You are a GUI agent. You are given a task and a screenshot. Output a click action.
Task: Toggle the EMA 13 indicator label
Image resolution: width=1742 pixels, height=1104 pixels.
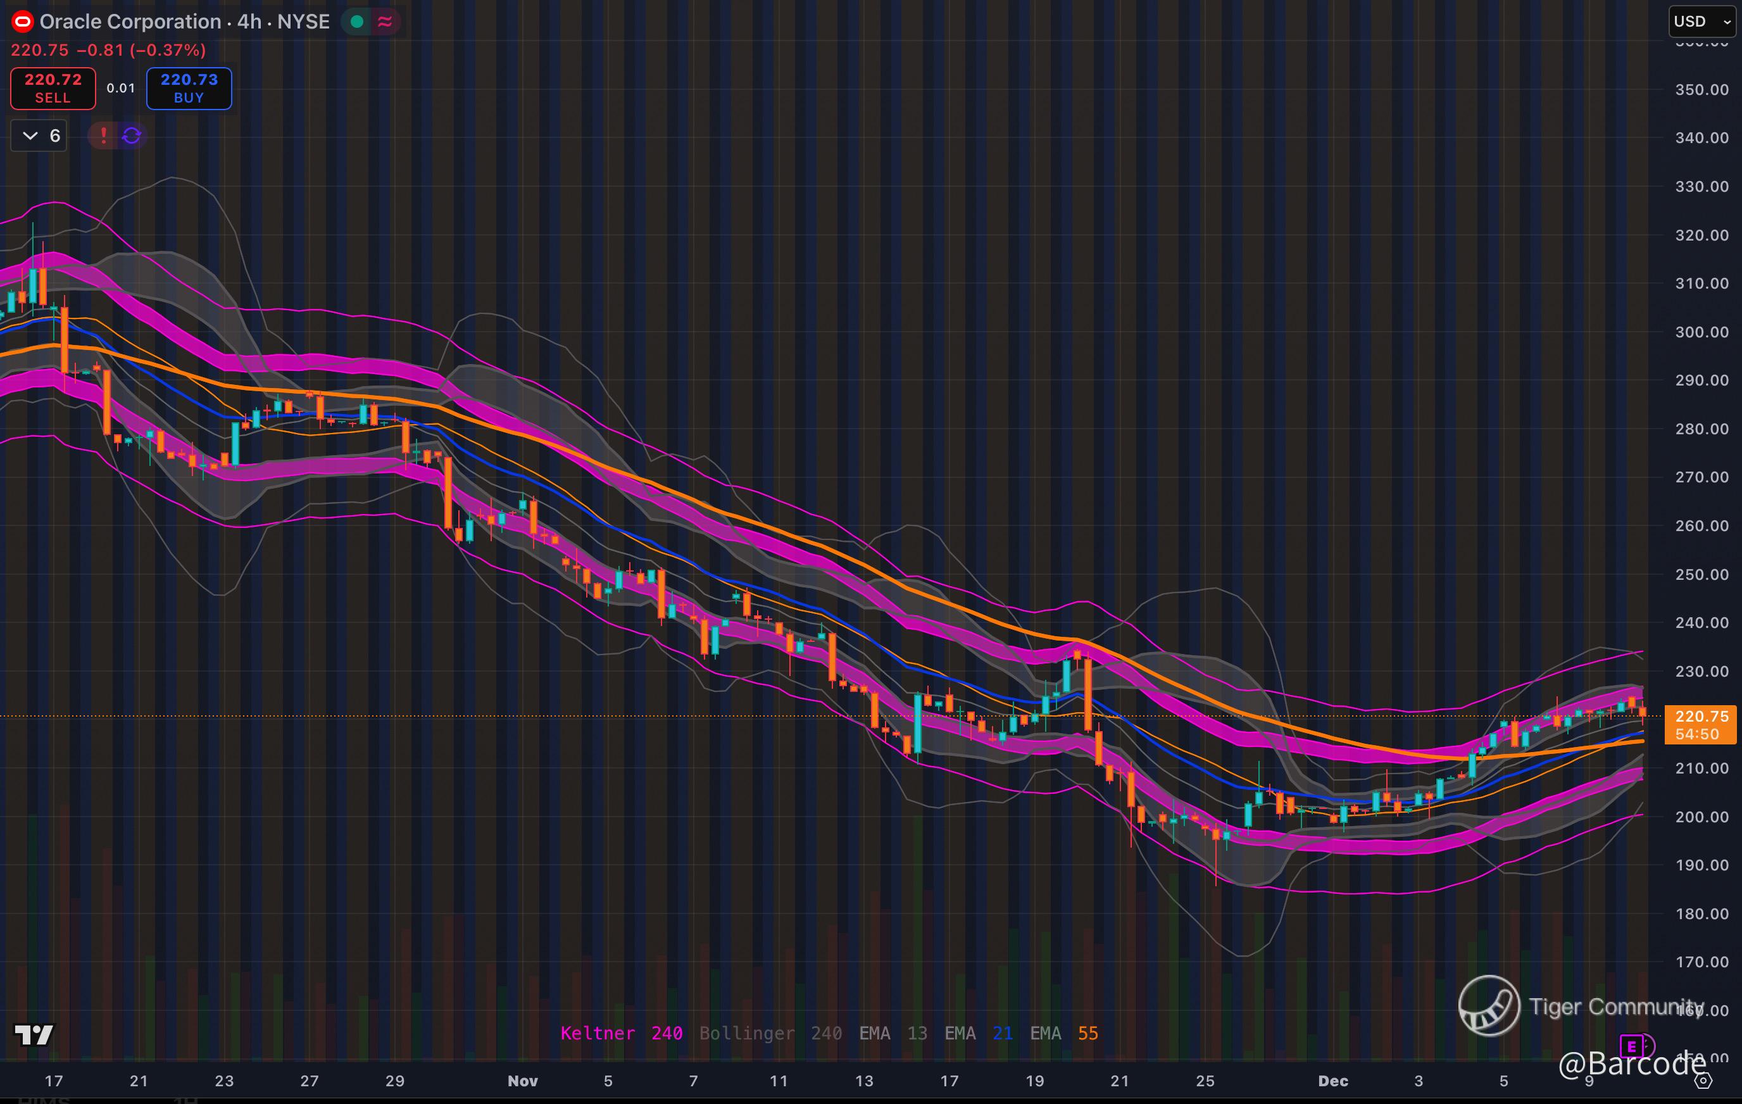pyautogui.click(x=893, y=1033)
